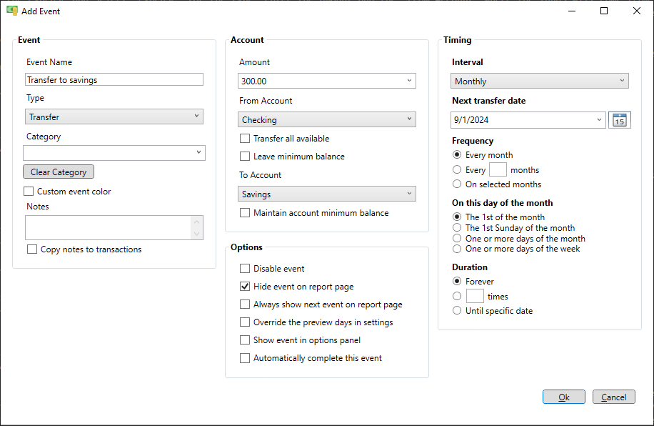Open the Amount dropdown arrow
This screenshot has width=654, height=426.
pyautogui.click(x=409, y=81)
